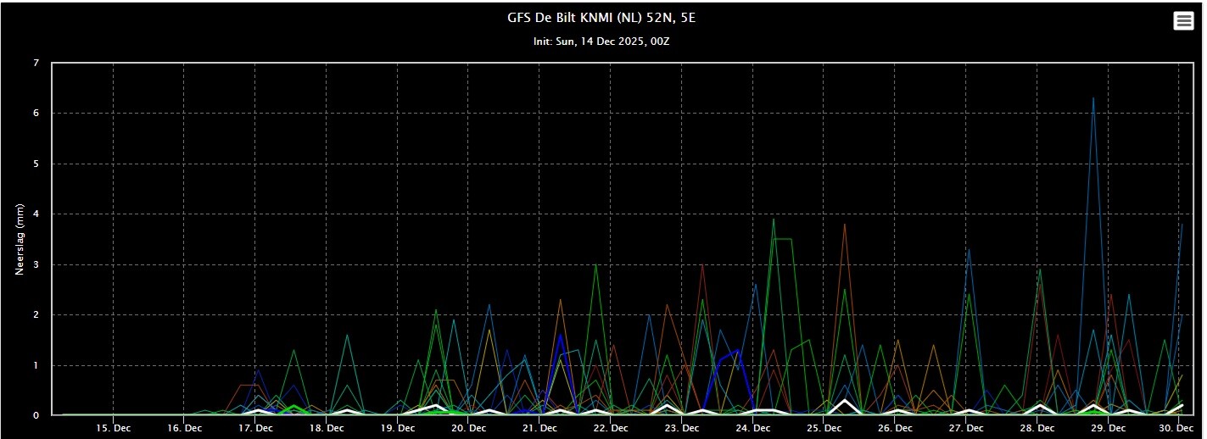Click the chart title "GFS De Bilt KNMI (NL) 52N, 5E"

coord(603,17)
